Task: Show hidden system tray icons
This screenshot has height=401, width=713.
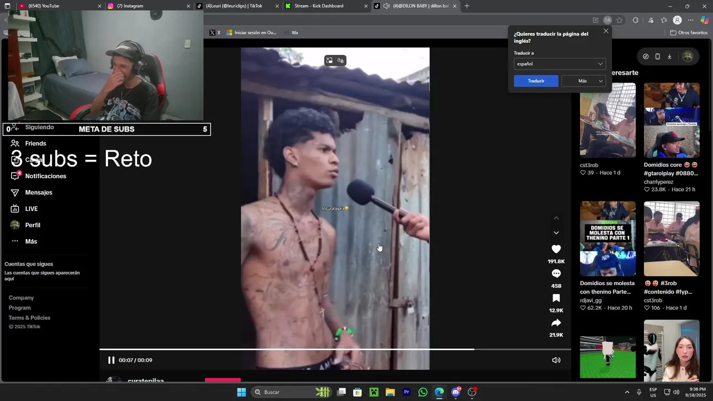Action: (x=627, y=392)
